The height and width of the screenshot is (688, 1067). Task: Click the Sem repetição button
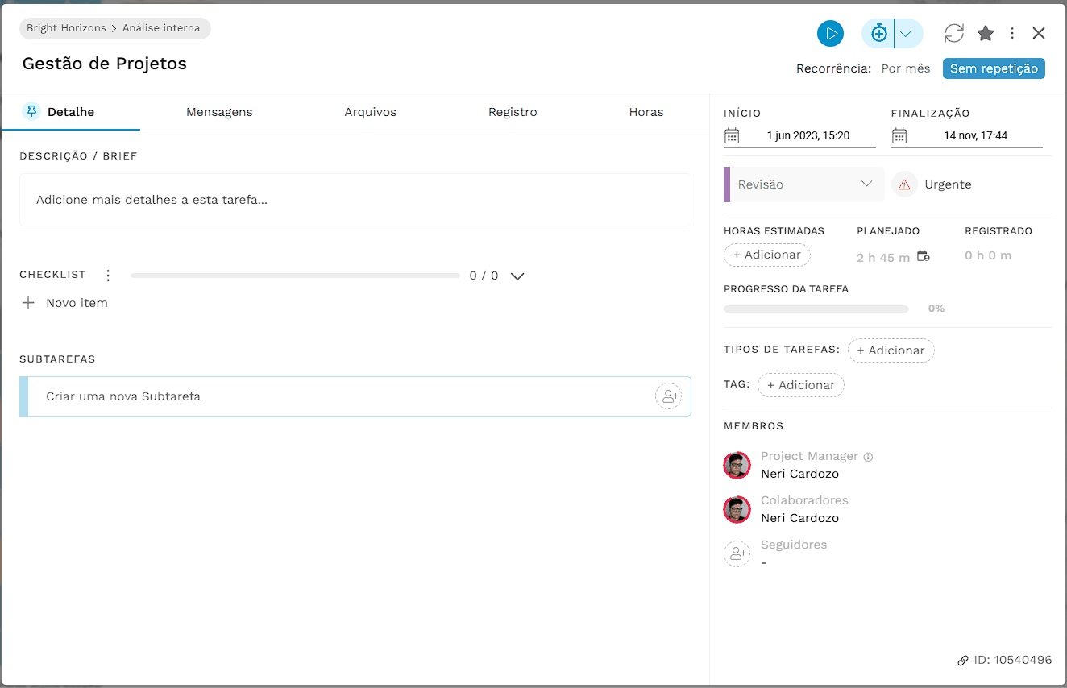click(994, 68)
